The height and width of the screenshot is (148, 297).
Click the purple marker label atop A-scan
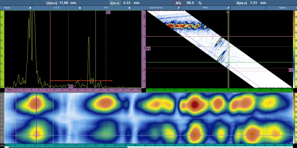pos(108,12)
